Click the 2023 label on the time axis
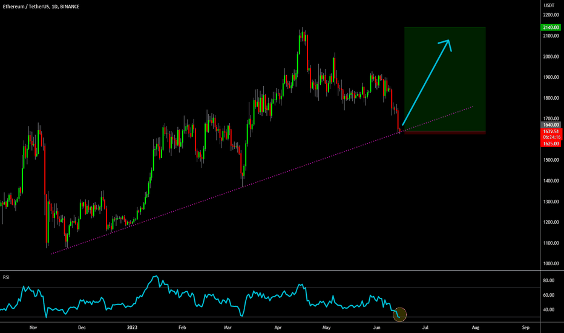The width and height of the screenshot is (564, 333). [x=132, y=327]
